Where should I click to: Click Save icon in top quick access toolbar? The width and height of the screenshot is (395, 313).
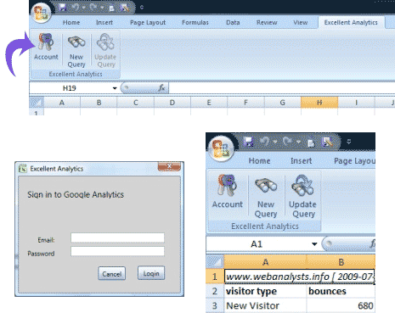(62, 8)
